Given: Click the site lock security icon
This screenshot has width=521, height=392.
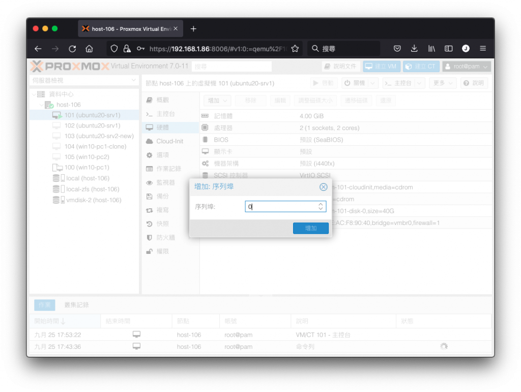Looking at the screenshot, I should [127, 49].
